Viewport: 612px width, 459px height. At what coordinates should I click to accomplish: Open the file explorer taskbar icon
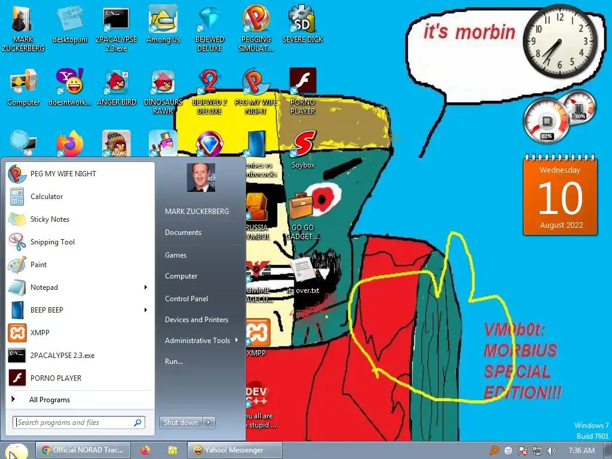[173, 450]
